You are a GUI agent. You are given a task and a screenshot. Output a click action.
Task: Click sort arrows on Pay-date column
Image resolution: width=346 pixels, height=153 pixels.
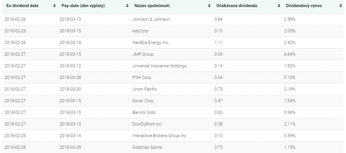pyautogui.click(x=127, y=6)
